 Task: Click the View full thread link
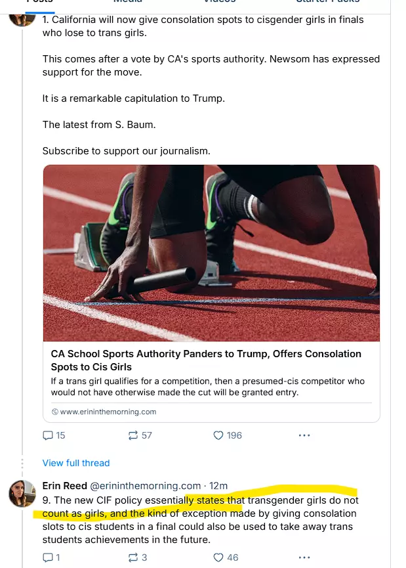point(76,463)
